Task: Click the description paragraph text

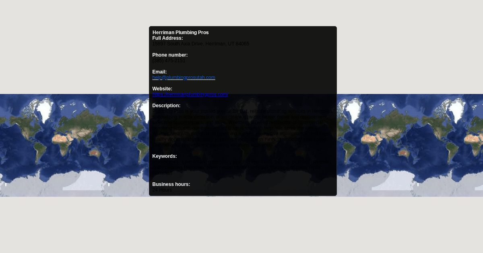Action: click(x=243, y=128)
